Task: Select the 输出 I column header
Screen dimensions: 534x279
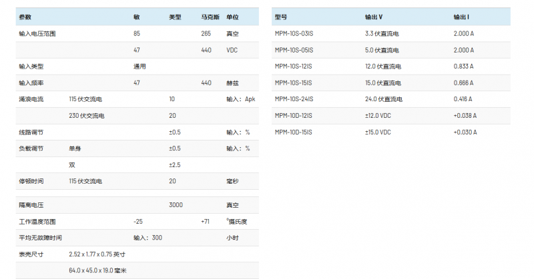Action: [x=461, y=17]
